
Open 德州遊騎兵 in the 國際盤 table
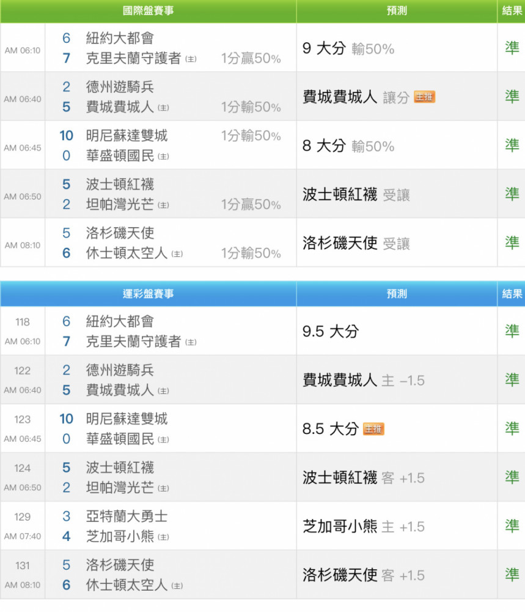click(x=120, y=87)
